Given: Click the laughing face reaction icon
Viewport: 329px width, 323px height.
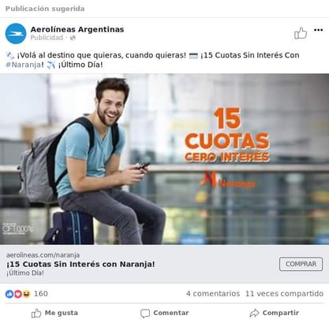Looking at the screenshot, I should 26,294.
